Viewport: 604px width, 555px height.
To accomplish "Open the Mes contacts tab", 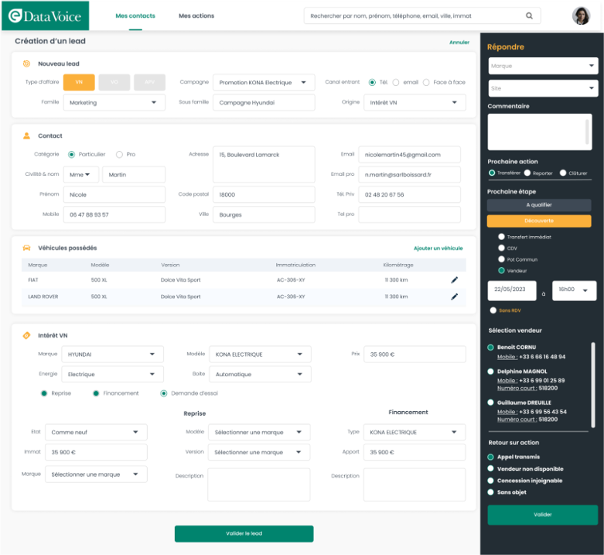I will (x=135, y=15).
